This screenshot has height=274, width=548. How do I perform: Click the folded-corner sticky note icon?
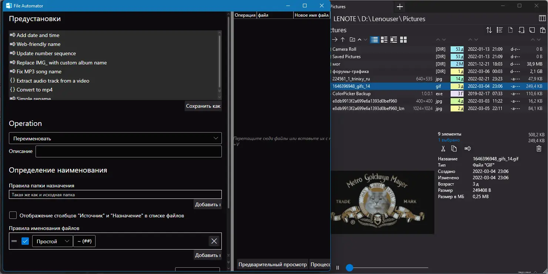pyautogui.click(x=532, y=30)
